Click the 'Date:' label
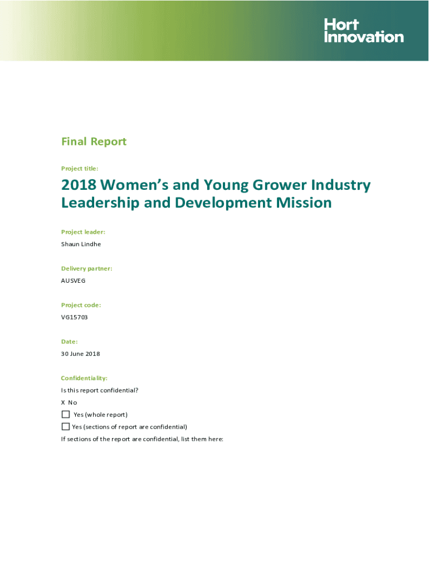 coord(69,342)
